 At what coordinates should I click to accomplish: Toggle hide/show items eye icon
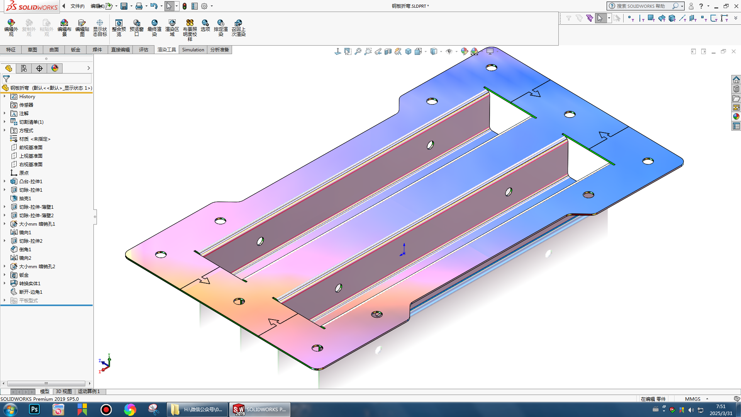(449, 51)
